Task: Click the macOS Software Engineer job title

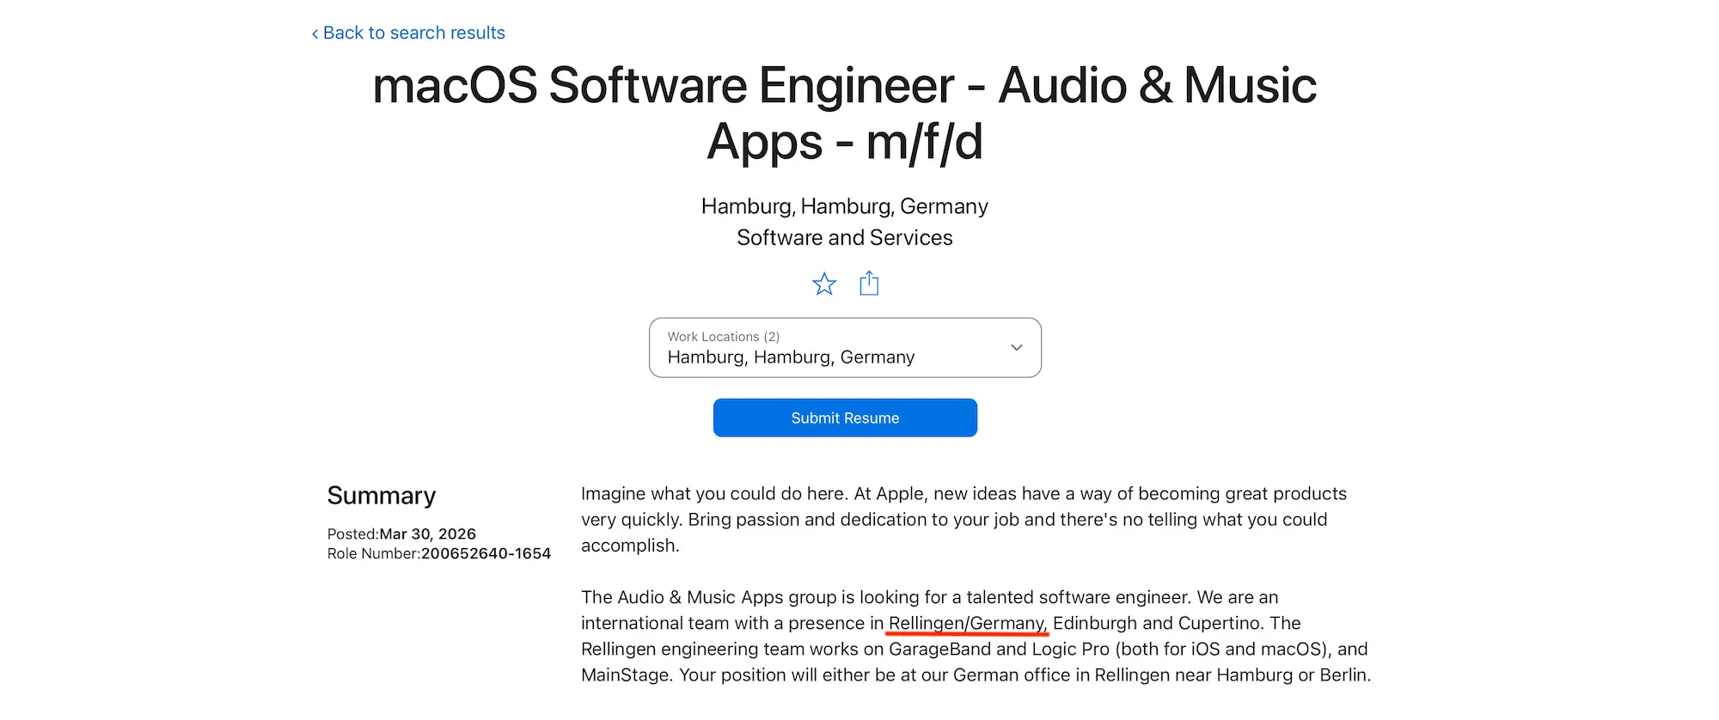Action: coord(845,113)
